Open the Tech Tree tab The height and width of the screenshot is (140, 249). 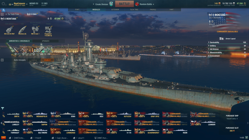(x=134, y=10)
